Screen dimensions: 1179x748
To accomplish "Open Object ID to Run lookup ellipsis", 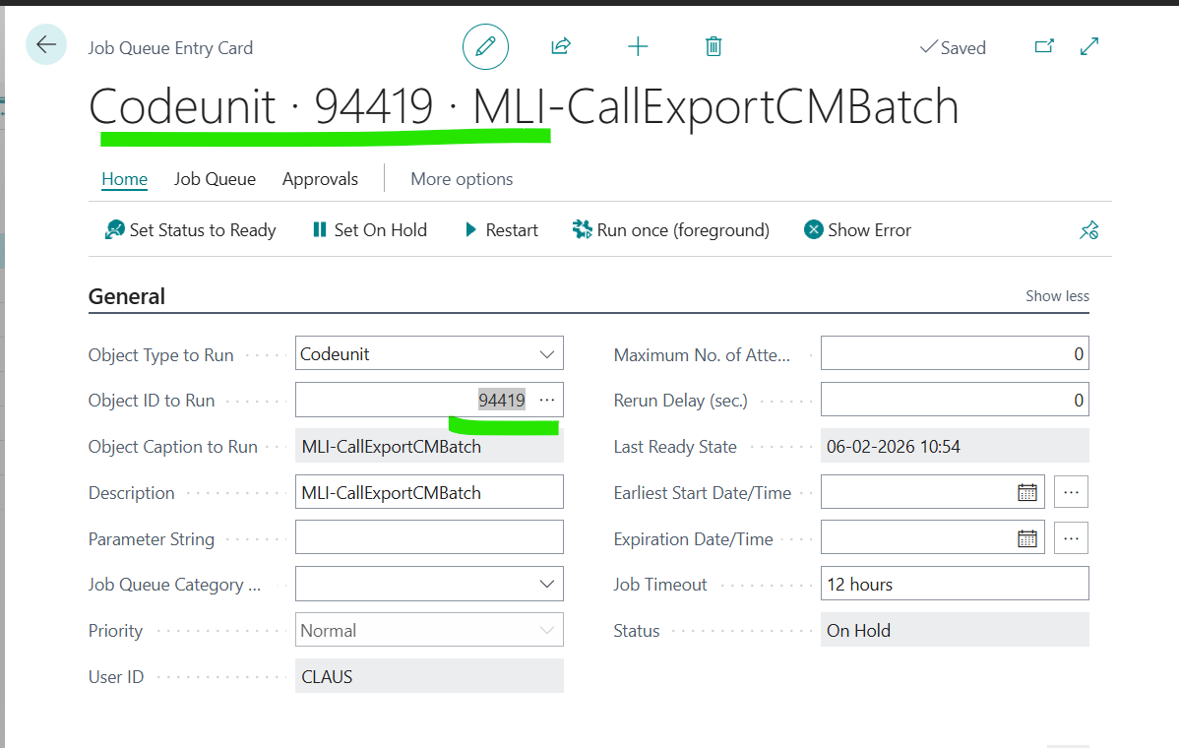I will point(547,400).
